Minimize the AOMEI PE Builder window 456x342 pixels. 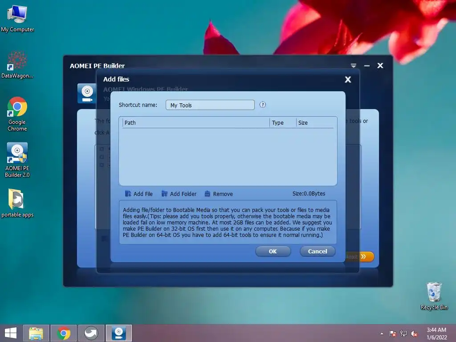pos(367,66)
